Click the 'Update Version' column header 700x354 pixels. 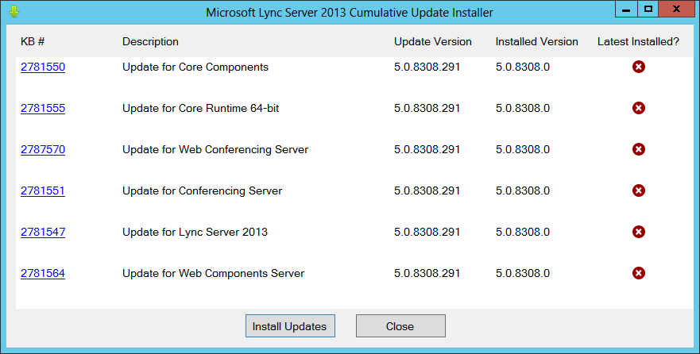point(432,41)
